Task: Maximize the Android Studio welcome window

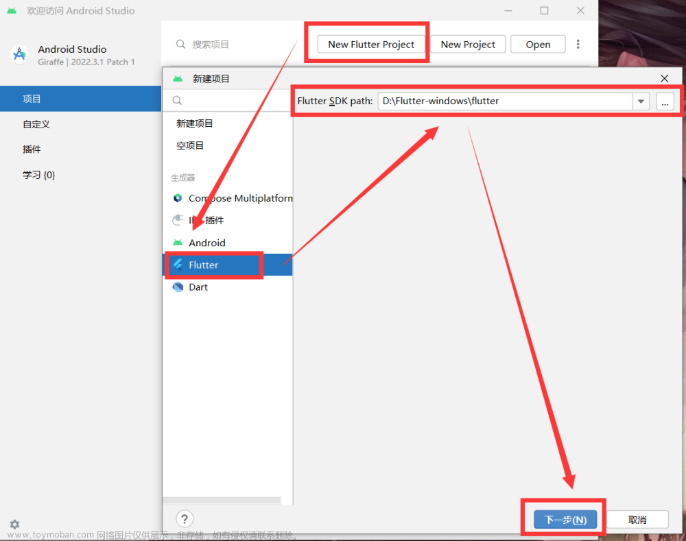Action: click(x=544, y=10)
